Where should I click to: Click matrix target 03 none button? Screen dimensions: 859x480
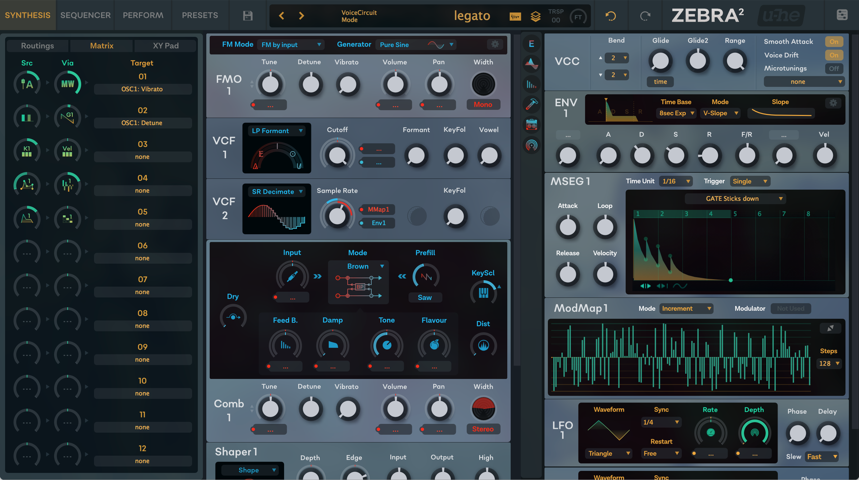[143, 157]
